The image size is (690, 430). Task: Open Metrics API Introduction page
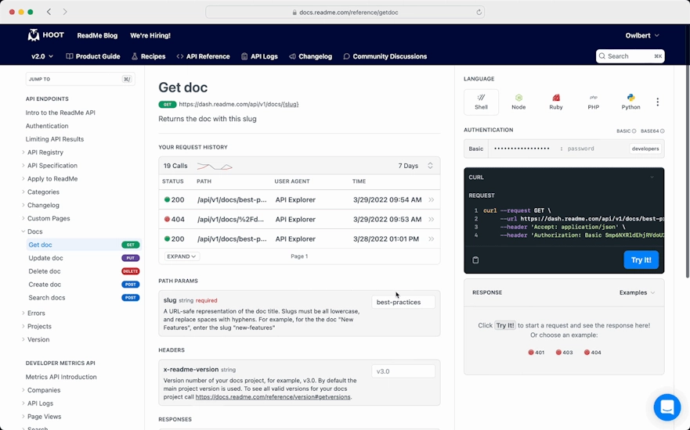[x=61, y=377]
